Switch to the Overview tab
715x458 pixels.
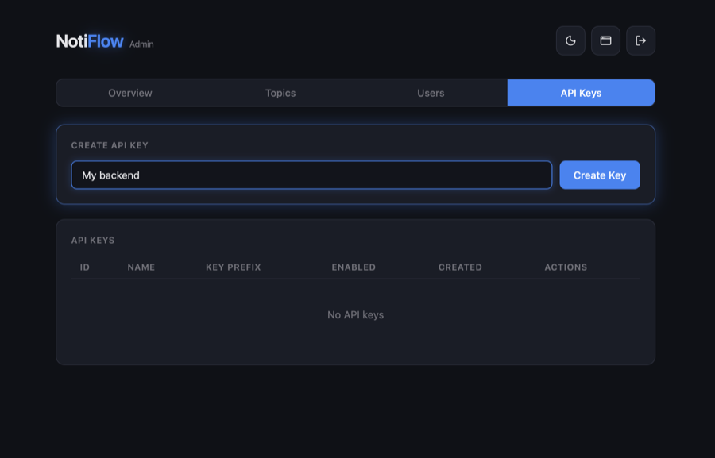coord(130,93)
